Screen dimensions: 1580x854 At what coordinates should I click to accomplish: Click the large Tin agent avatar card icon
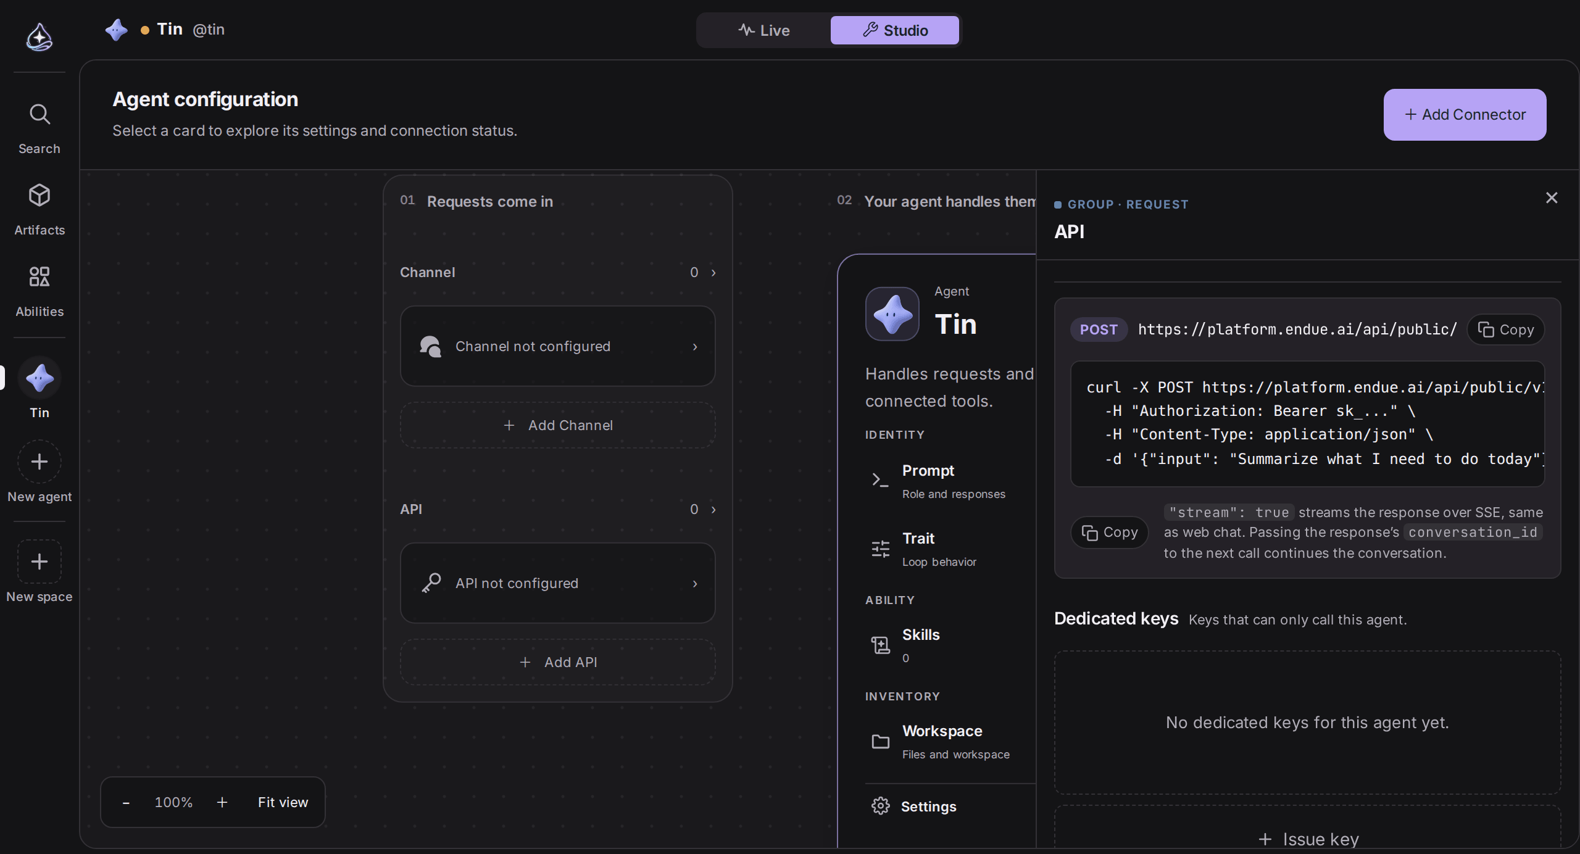892,314
